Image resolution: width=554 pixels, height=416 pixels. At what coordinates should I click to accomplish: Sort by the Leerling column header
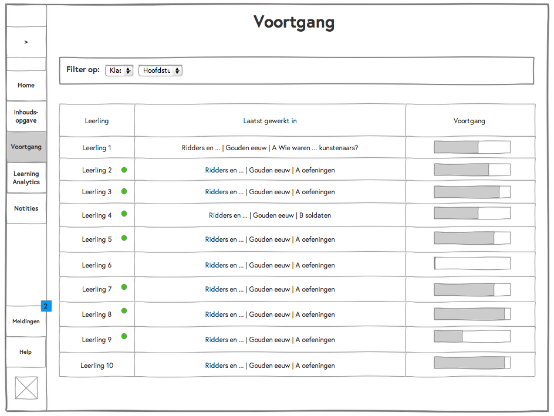[x=97, y=121]
